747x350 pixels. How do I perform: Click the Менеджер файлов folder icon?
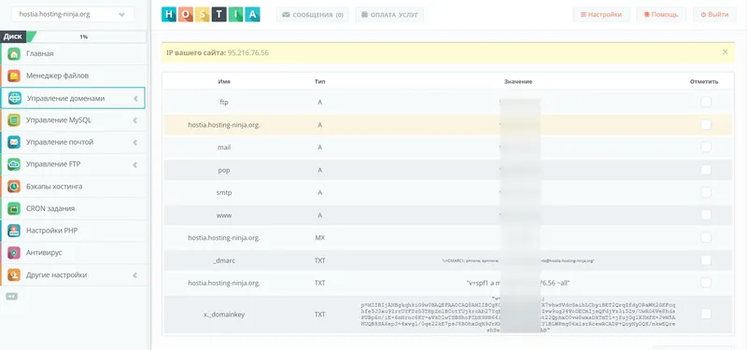pyautogui.click(x=14, y=76)
